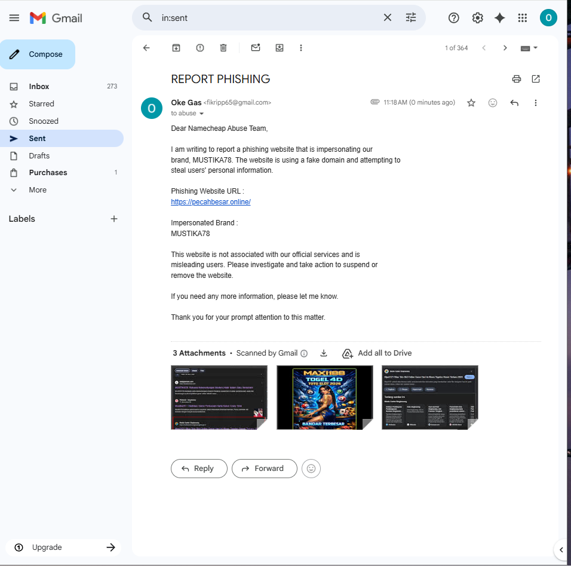571x566 pixels.
Task: Click the emoji reaction button below email
Action: (x=311, y=469)
